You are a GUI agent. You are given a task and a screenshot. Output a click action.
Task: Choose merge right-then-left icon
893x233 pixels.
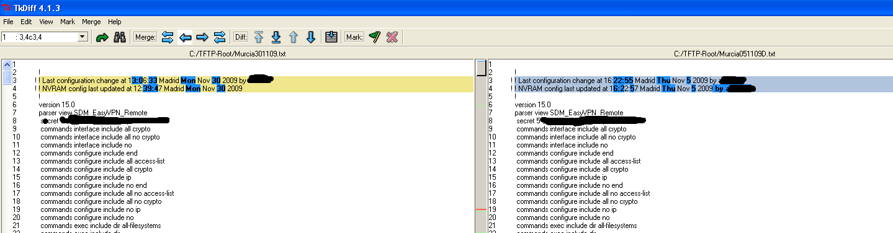click(220, 37)
